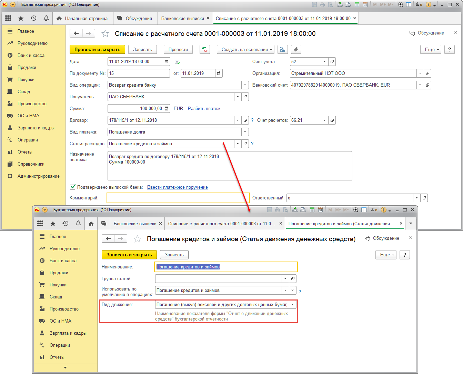Screen dimensions: 463x374
Task: Switch to Банковские выписки tab in back window
Action: [x=183, y=18]
